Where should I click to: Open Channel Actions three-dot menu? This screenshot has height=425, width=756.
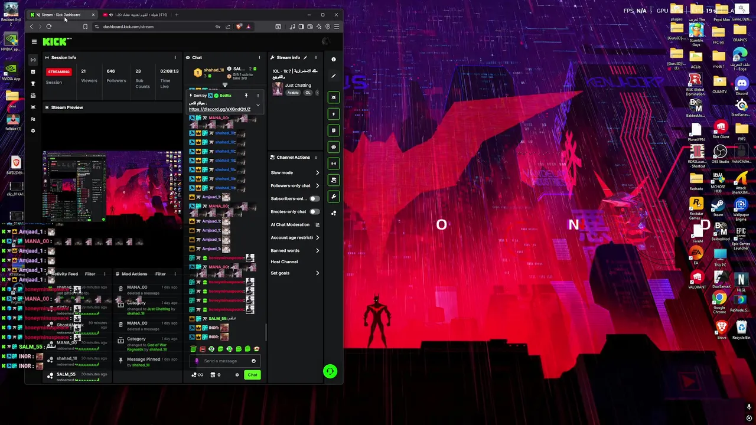316,158
